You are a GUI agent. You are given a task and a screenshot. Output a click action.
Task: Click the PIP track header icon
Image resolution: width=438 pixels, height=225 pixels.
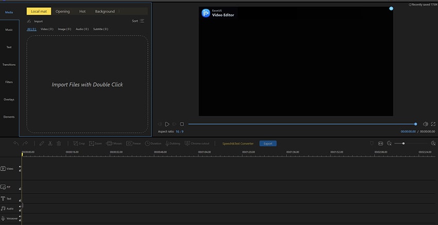click(3, 187)
